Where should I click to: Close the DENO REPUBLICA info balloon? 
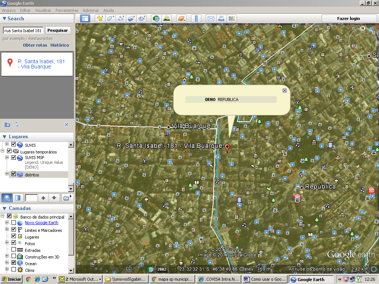tap(285, 91)
